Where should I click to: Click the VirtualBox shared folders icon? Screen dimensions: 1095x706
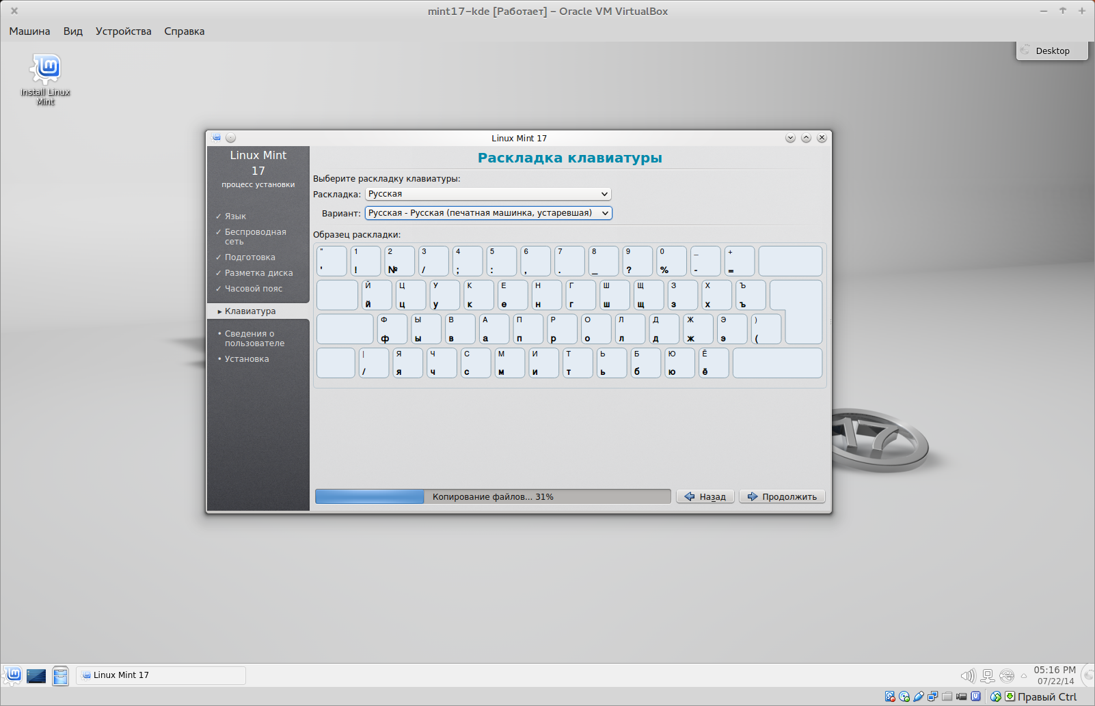pyautogui.click(x=947, y=696)
